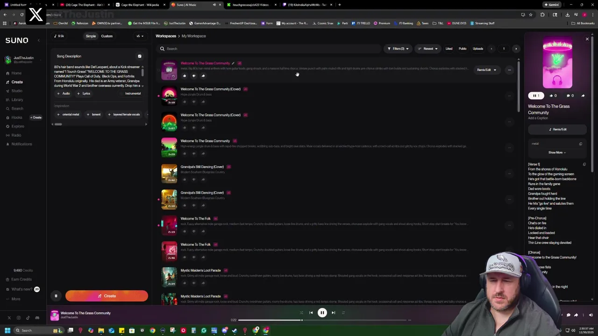This screenshot has height=336, width=598.
Task: Open Search in the Suno sidebar
Action: click(x=17, y=109)
